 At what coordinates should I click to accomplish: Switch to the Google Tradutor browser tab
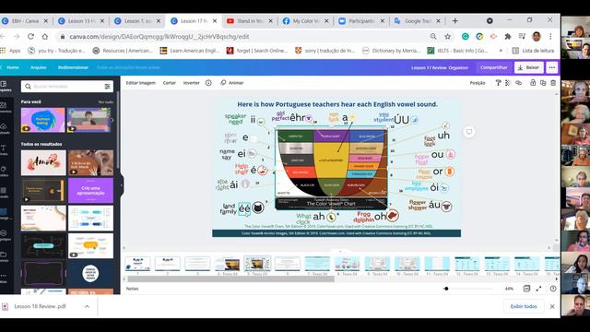tap(417, 21)
